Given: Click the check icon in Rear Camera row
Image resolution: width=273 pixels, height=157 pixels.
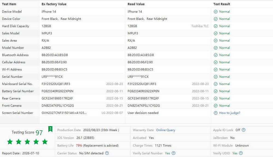Looking at the screenshot, I should coord(216,98).
